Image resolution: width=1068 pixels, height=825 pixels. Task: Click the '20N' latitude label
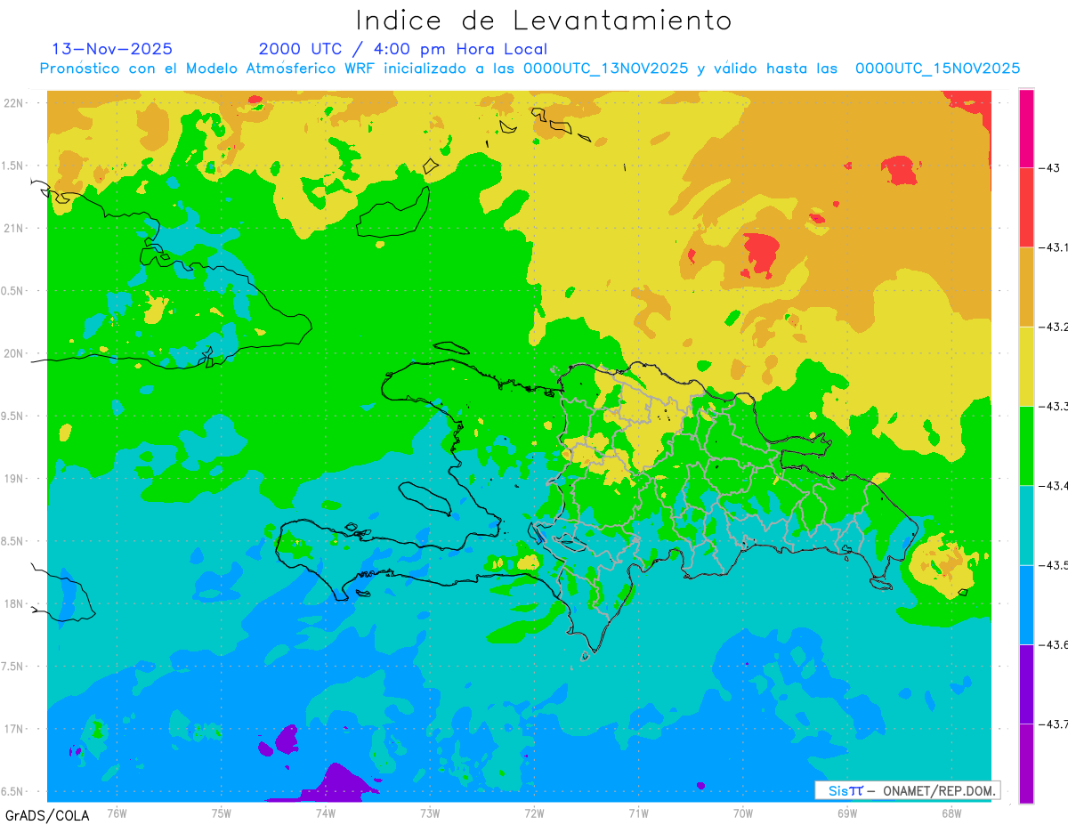13,353
